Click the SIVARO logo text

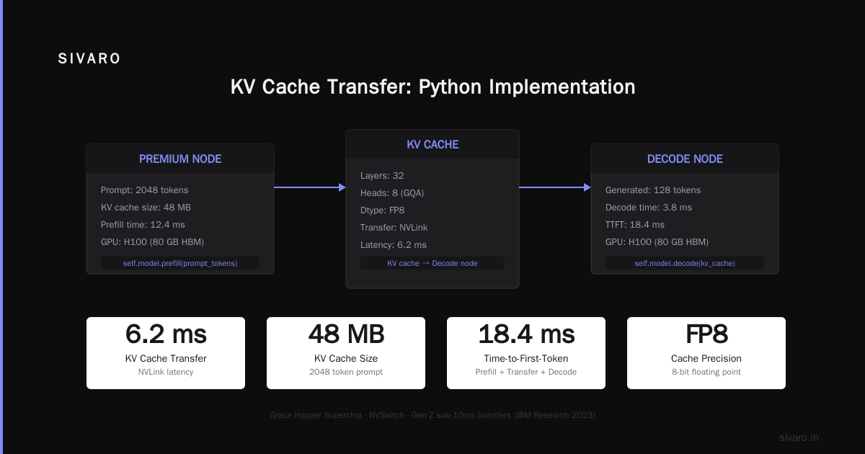click(x=89, y=59)
